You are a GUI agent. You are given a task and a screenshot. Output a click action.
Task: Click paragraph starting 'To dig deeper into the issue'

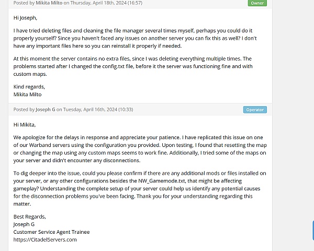click(140, 189)
